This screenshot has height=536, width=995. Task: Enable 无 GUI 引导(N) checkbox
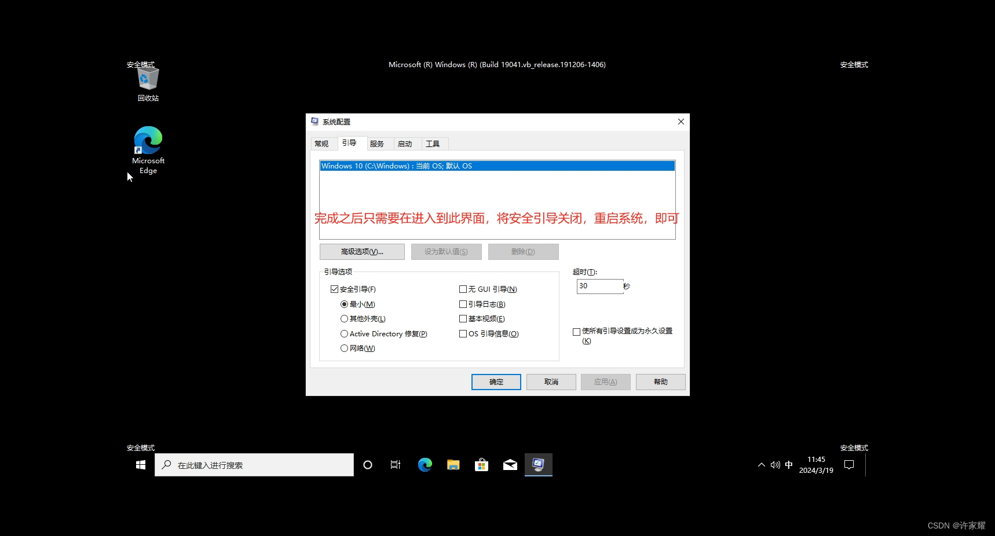point(463,289)
